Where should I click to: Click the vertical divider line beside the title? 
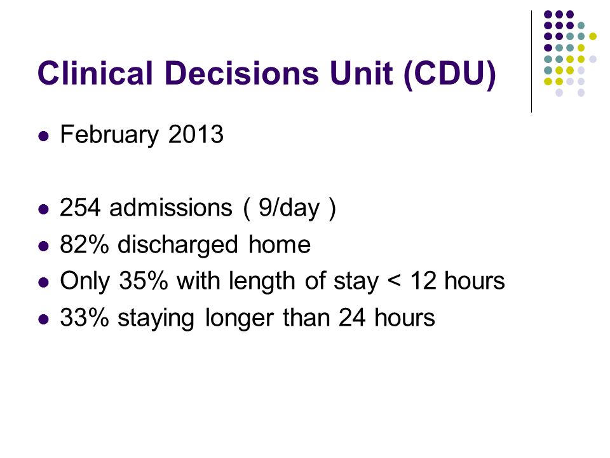pos(531,62)
